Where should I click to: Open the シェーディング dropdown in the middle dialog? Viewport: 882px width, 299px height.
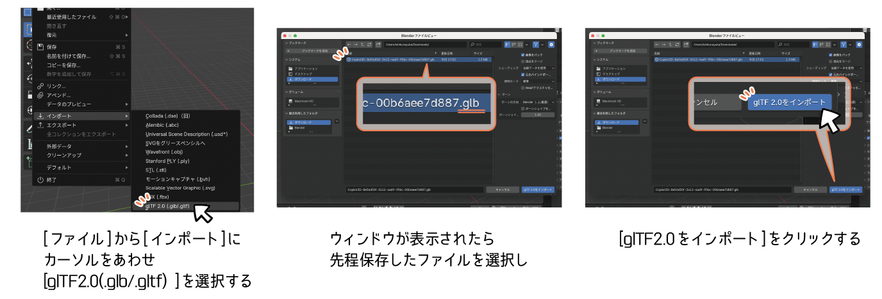tap(537, 67)
